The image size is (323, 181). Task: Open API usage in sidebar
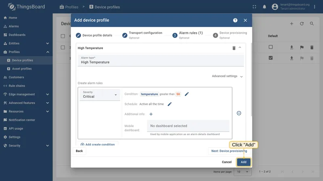pyautogui.click(x=26, y=128)
